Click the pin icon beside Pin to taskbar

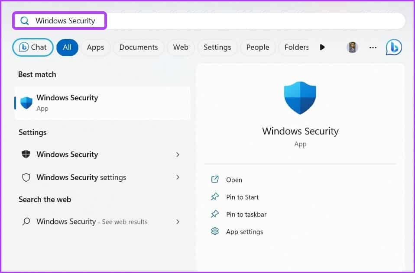pyautogui.click(x=215, y=214)
